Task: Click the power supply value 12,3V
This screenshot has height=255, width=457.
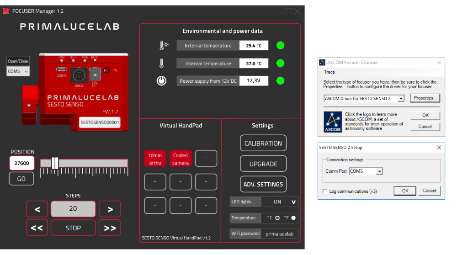Action: 254,81
